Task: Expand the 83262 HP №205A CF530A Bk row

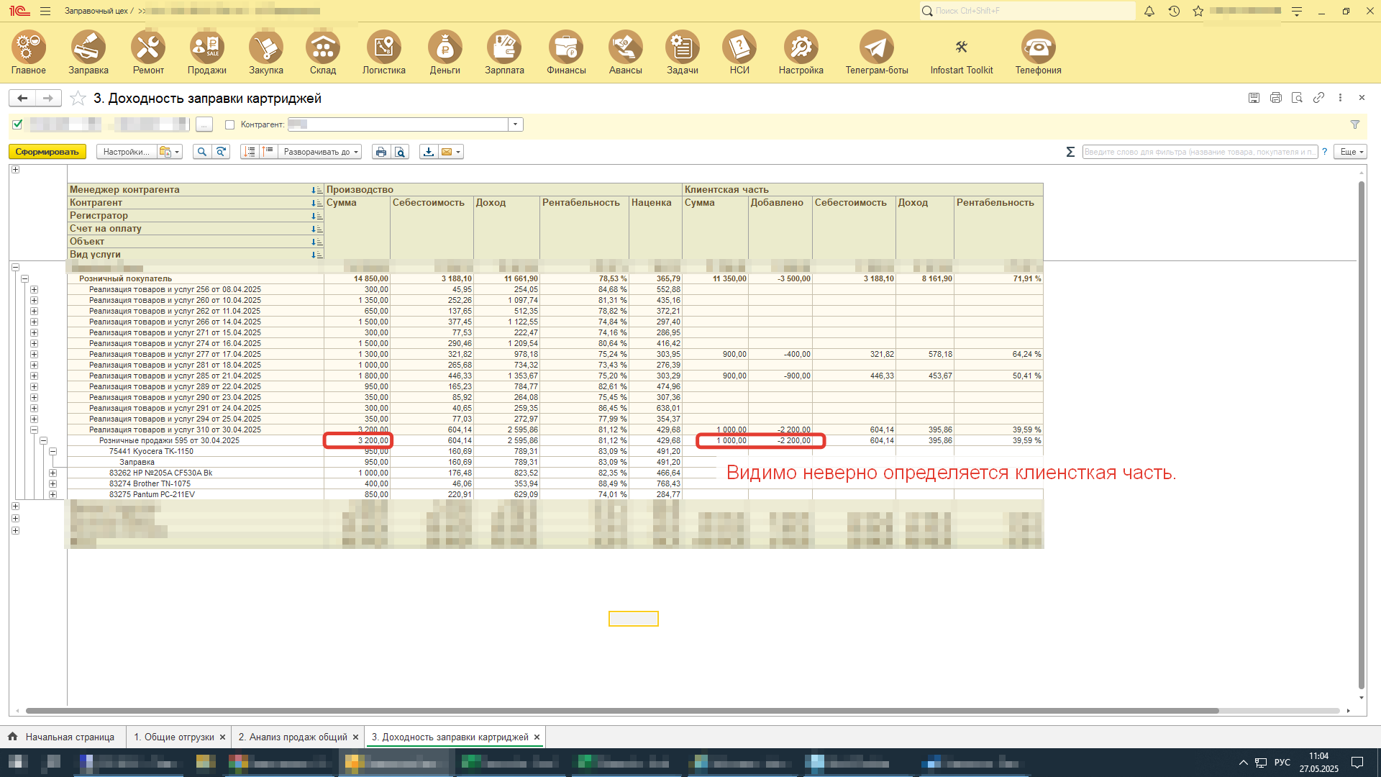Action: tap(53, 473)
